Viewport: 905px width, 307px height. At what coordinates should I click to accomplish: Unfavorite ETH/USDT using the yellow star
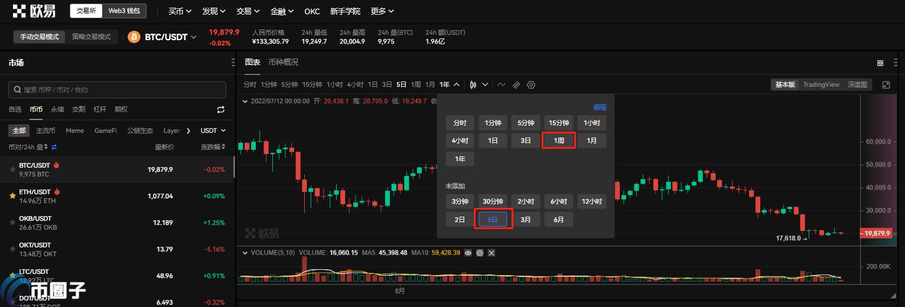click(12, 196)
